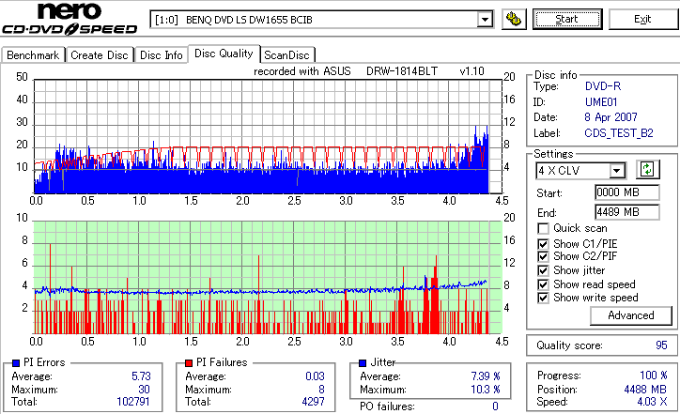Click PI Errors total 102791
This screenshot has width=680, height=414.
click(133, 402)
